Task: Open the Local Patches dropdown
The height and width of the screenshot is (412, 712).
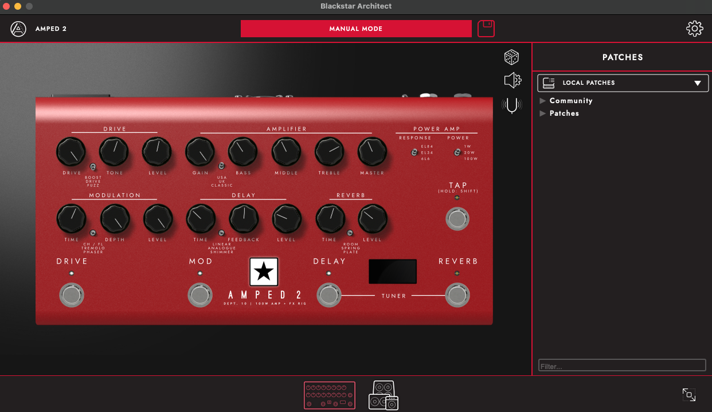Action: point(623,83)
